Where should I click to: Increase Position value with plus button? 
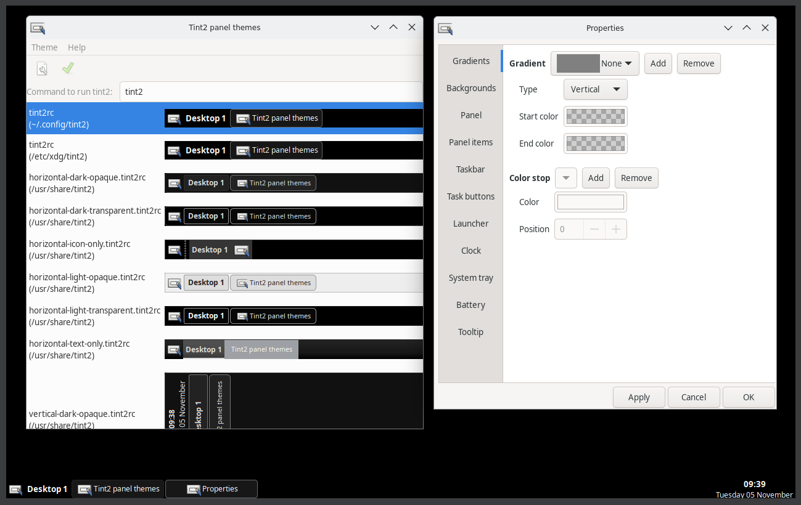615,229
